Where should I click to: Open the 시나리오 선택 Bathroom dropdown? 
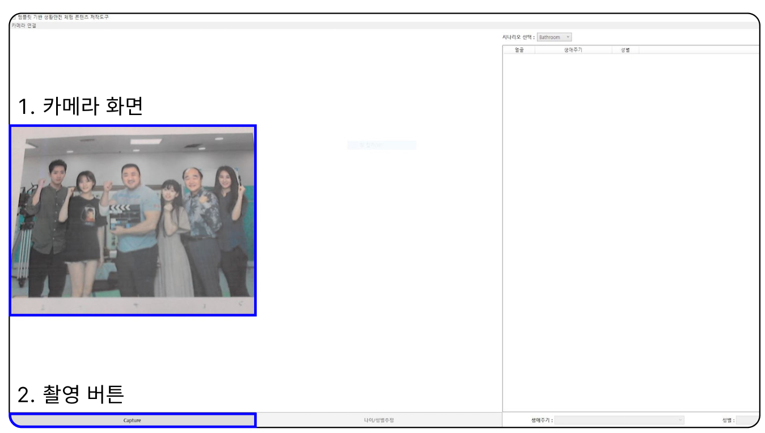(554, 37)
